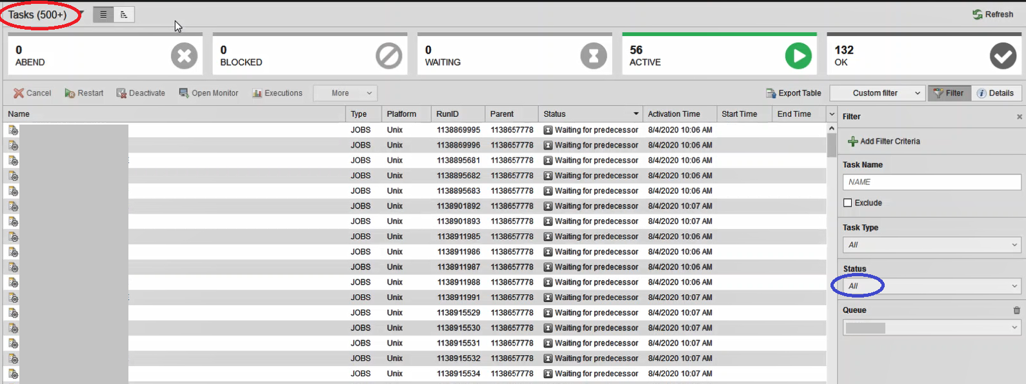Show the Details panel
Viewport: 1026px width, 384px height.
(995, 93)
